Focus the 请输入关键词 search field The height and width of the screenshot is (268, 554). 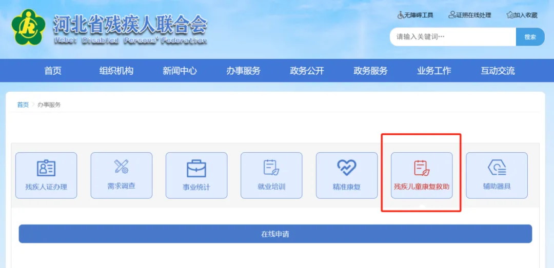pos(453,37)
